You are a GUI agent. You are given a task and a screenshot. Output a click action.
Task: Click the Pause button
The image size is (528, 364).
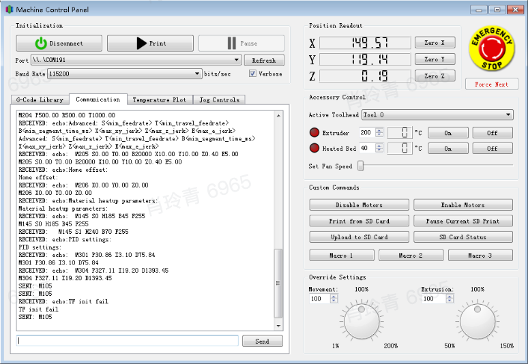pos(241,44)
